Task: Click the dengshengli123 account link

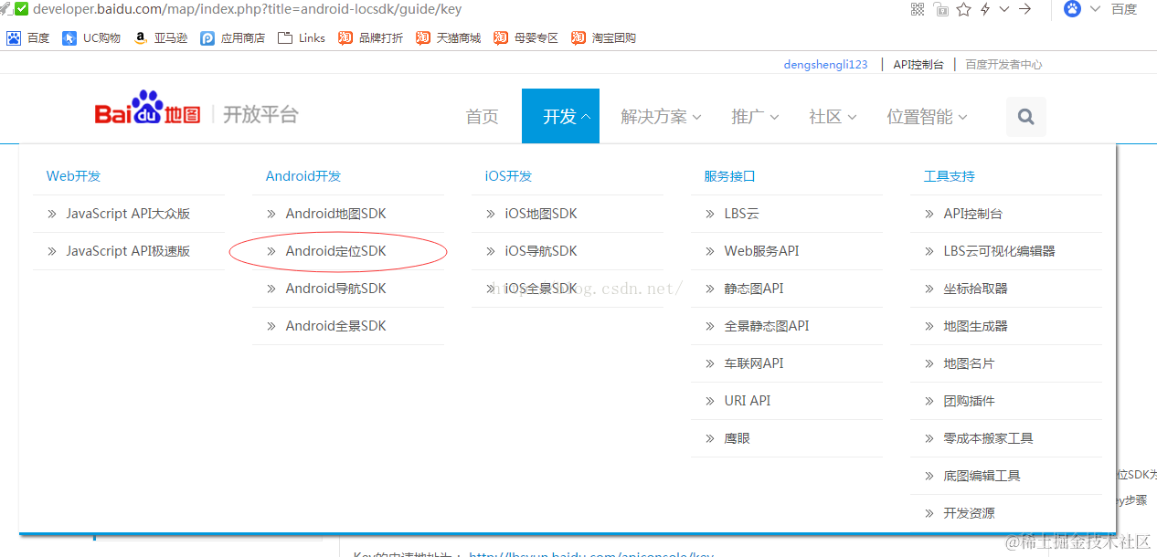Action: [x=825, y=65]
